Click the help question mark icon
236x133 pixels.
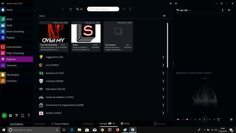(29, 116)
